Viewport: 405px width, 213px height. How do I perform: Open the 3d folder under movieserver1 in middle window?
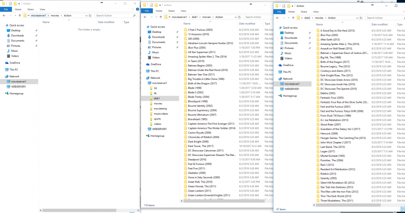pyautogui.click(x=155, y=88)
